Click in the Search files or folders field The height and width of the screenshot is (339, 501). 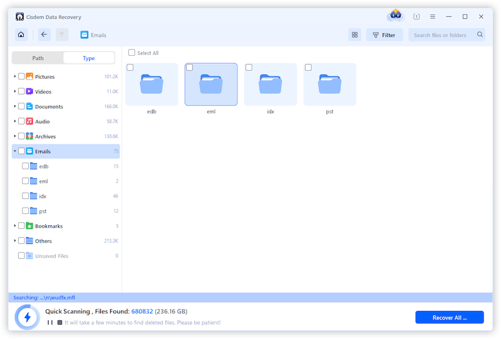(x=447, y=35)
